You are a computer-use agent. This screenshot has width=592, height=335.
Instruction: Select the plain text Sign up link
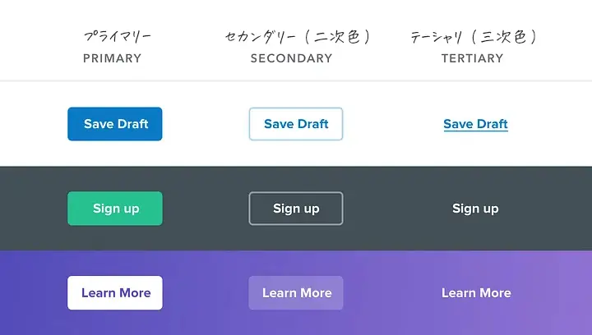(475, 209)
